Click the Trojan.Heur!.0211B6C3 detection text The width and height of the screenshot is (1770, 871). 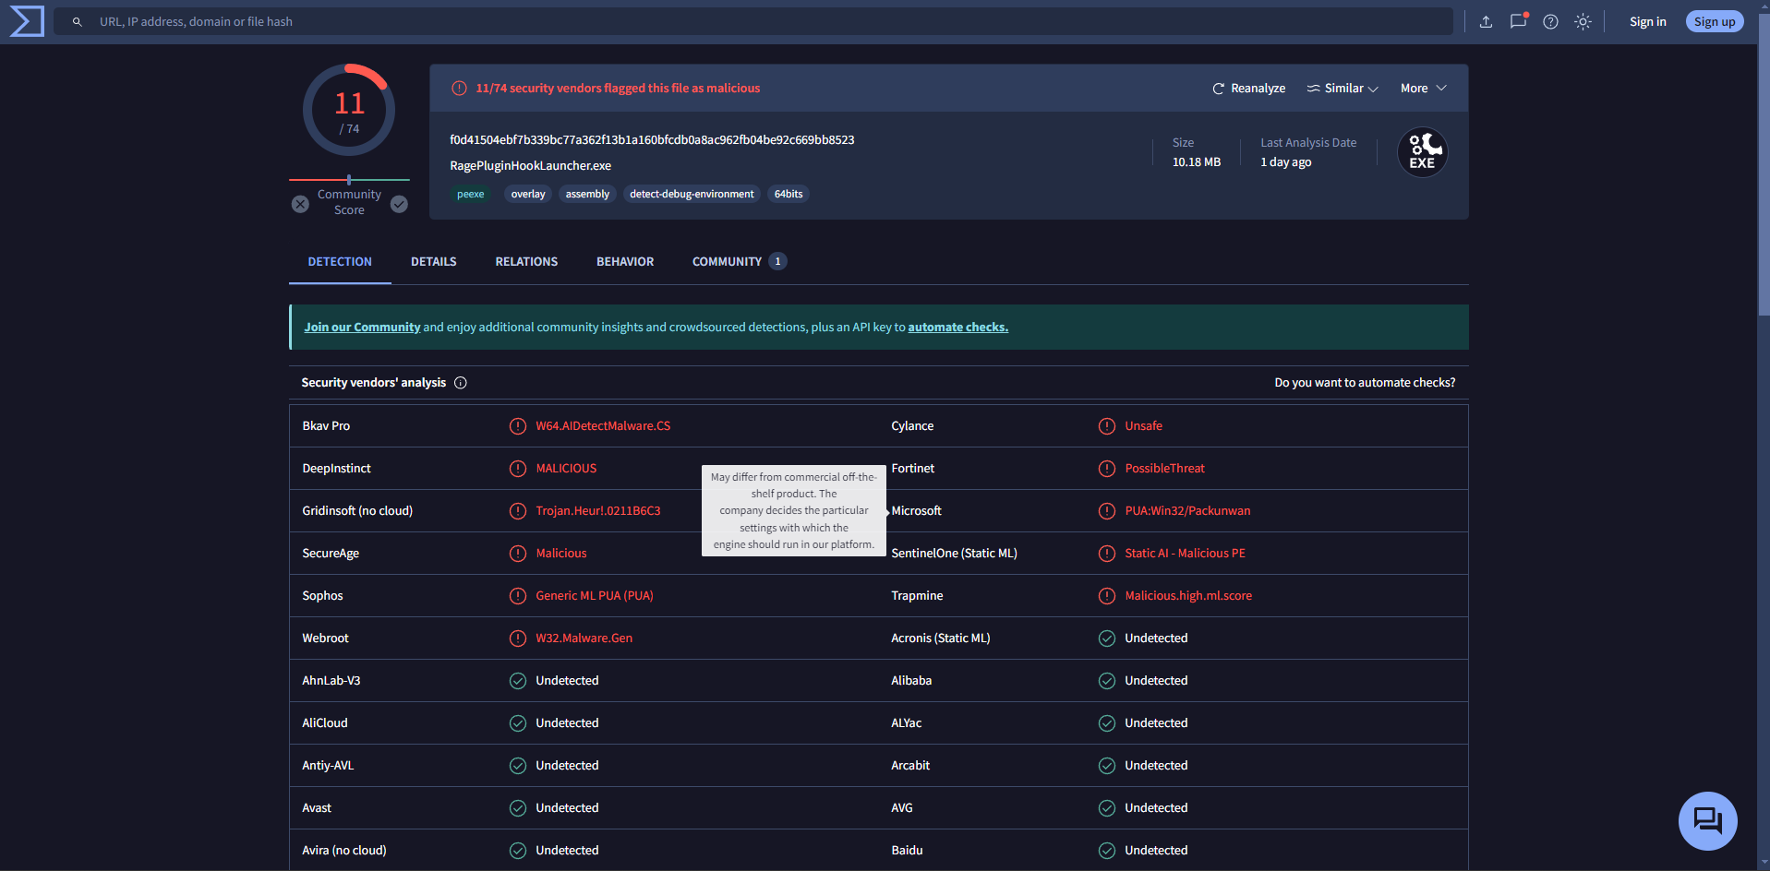(598, 511)
